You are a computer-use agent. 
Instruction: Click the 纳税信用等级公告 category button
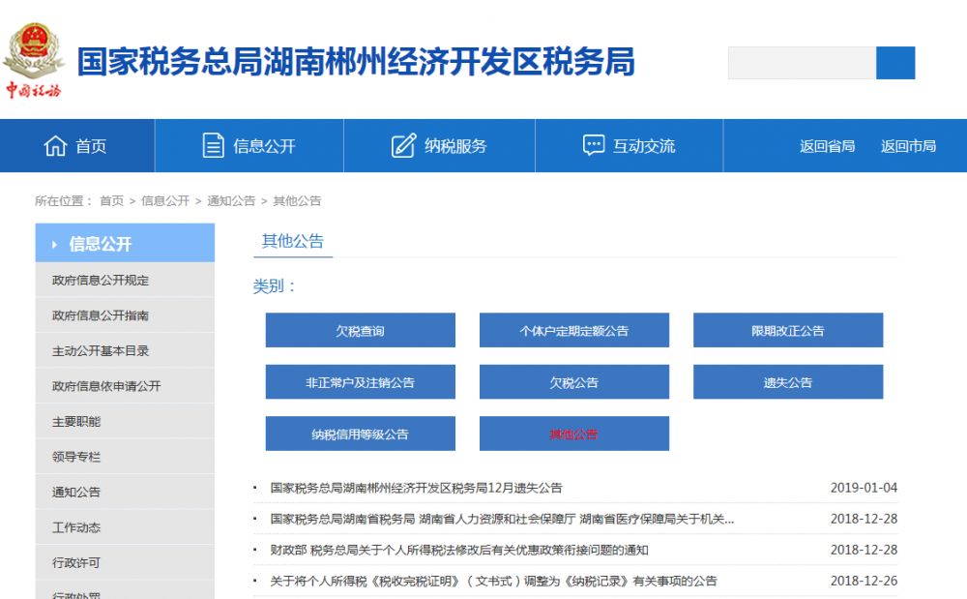coord(360,433)
